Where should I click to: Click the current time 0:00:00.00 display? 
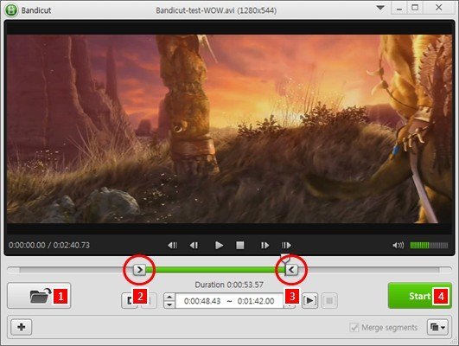(x=27, y=245)
